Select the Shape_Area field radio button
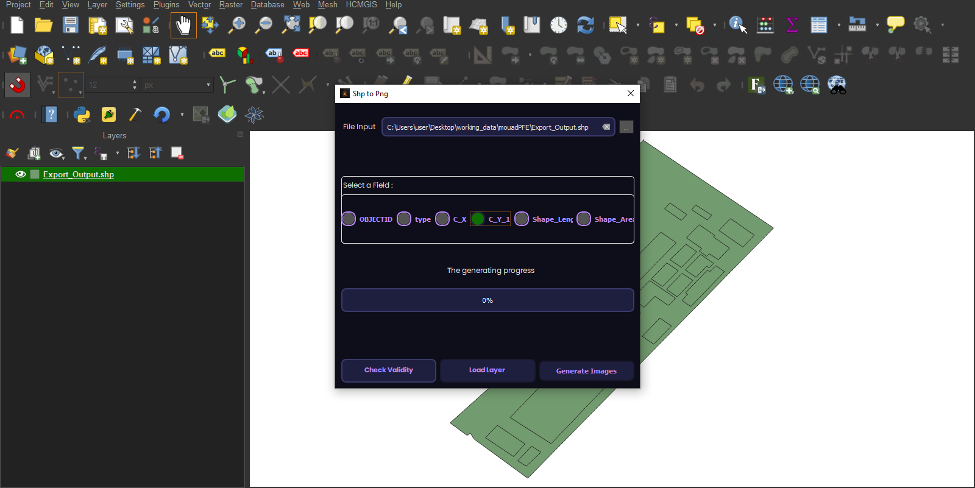Screen dimensions: 975x488 click(584, 219)
